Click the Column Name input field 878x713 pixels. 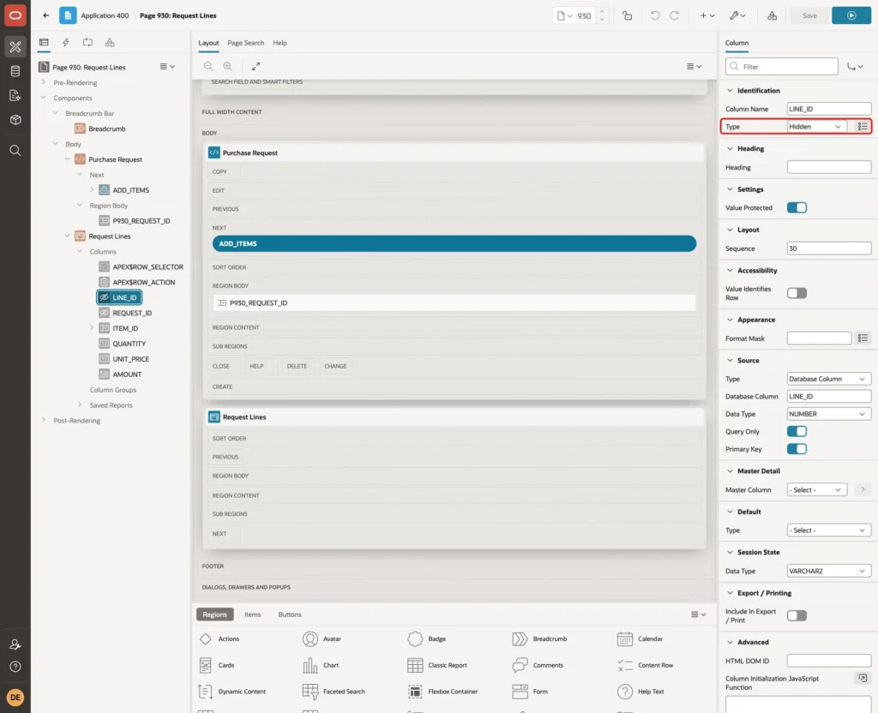829,109
